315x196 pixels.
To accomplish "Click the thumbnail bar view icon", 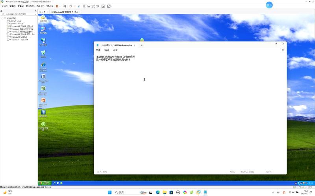I will tap(89, 6).
